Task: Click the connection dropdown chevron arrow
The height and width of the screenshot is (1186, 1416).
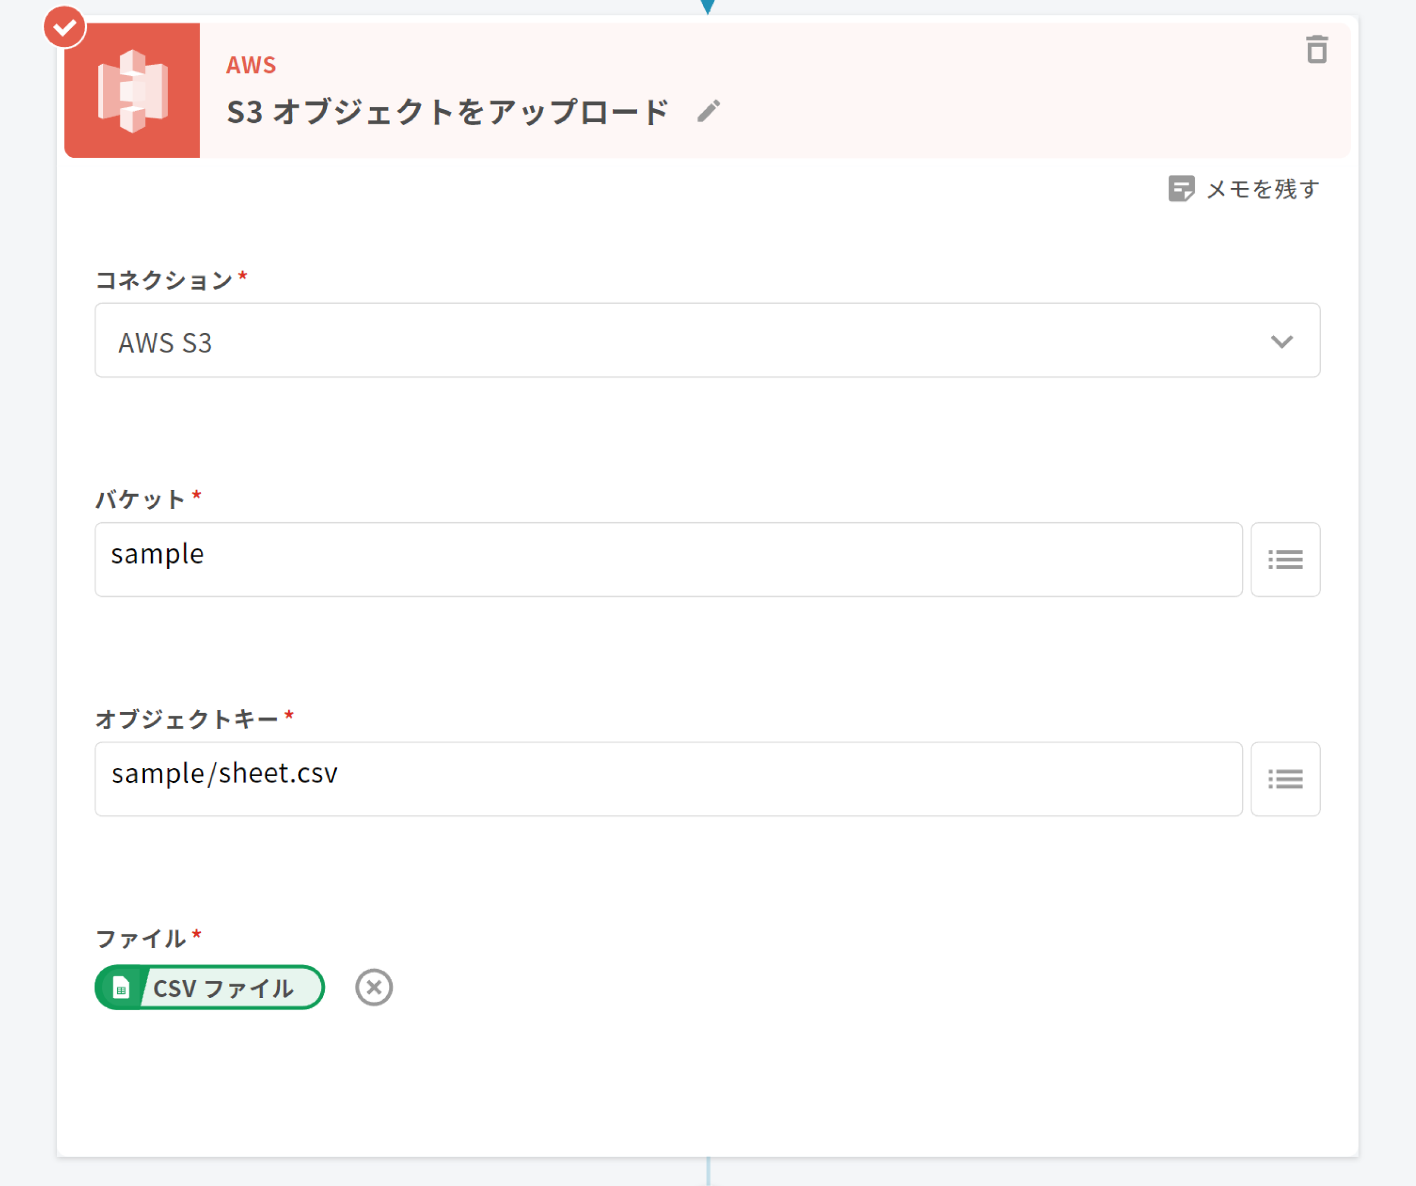Action: pyautogui.click(x=1281, y=341)
